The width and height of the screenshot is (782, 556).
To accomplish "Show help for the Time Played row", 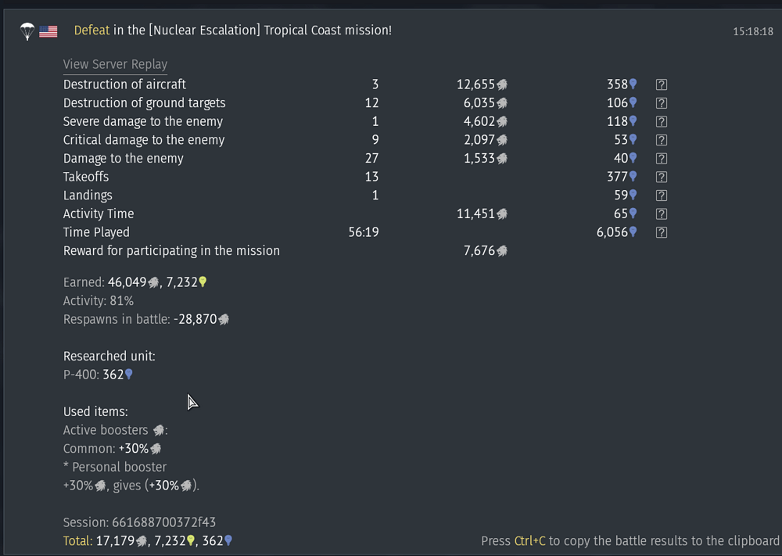I will (x=662, y=232).
